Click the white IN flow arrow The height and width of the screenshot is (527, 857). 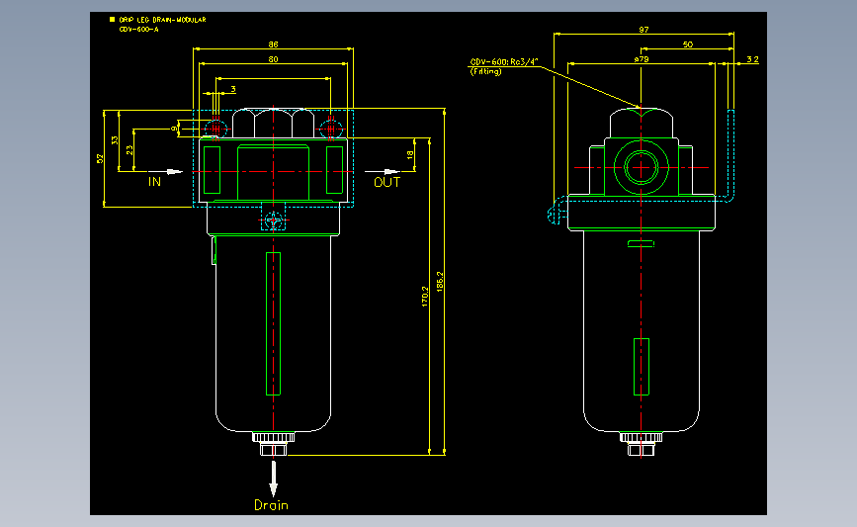[166, 171]
